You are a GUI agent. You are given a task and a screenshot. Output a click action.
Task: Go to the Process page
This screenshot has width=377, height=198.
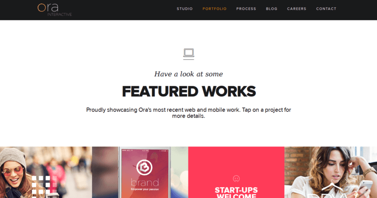[x=246, y=9]
